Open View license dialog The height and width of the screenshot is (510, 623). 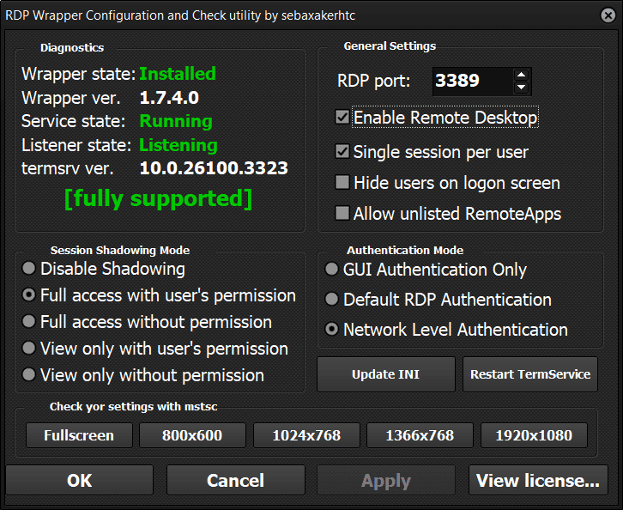pyautogui.click(x=538, y=480)
